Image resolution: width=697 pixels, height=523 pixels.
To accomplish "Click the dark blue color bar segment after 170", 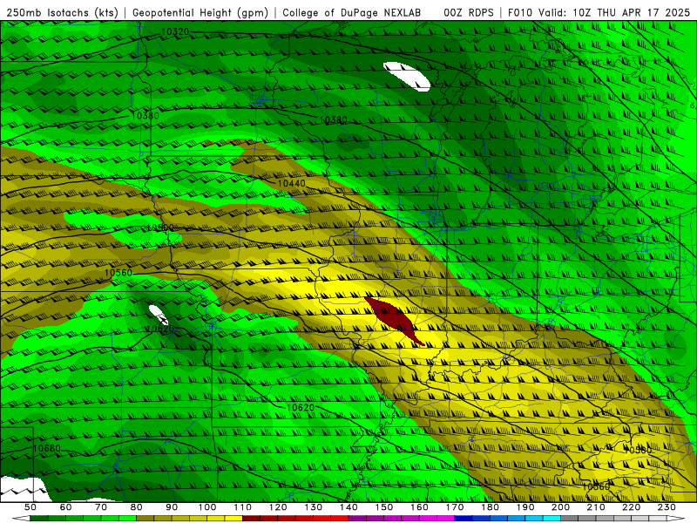I will pos(464,519).
